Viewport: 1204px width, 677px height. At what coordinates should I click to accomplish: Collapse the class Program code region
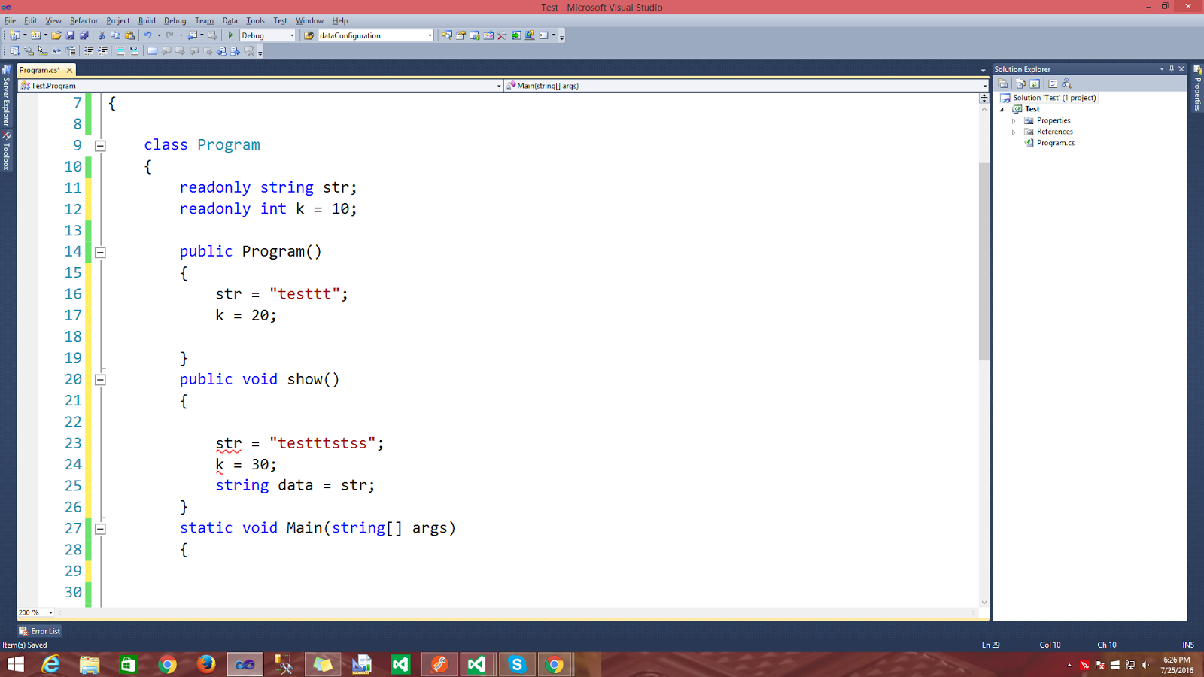(100, 145)
